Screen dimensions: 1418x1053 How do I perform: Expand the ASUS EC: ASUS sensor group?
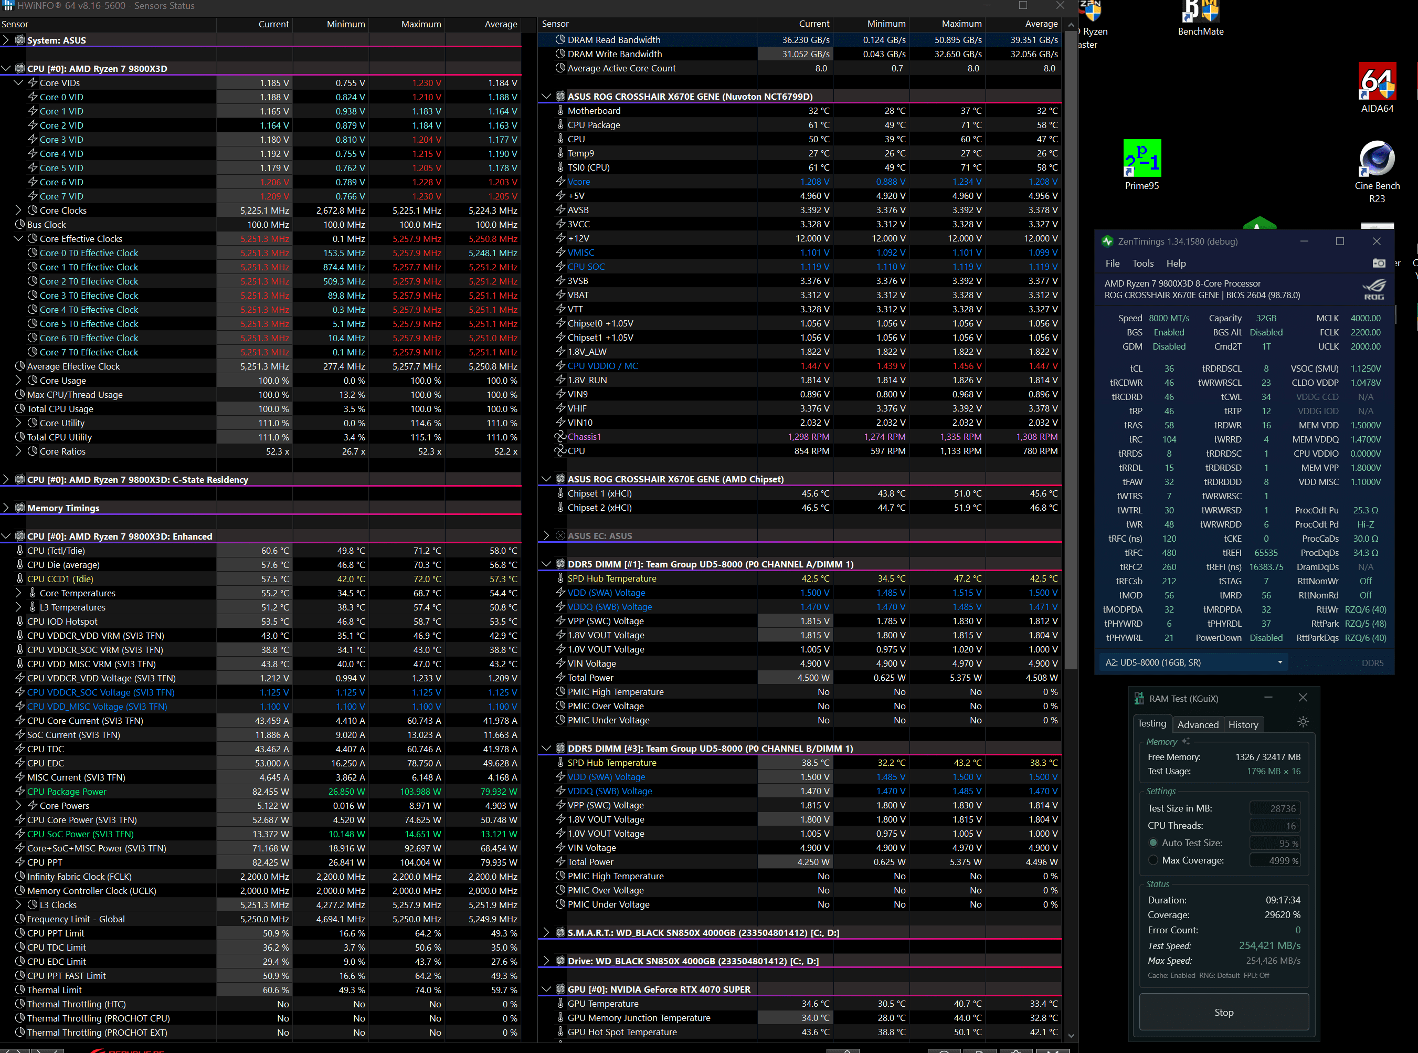click(546, 535)
